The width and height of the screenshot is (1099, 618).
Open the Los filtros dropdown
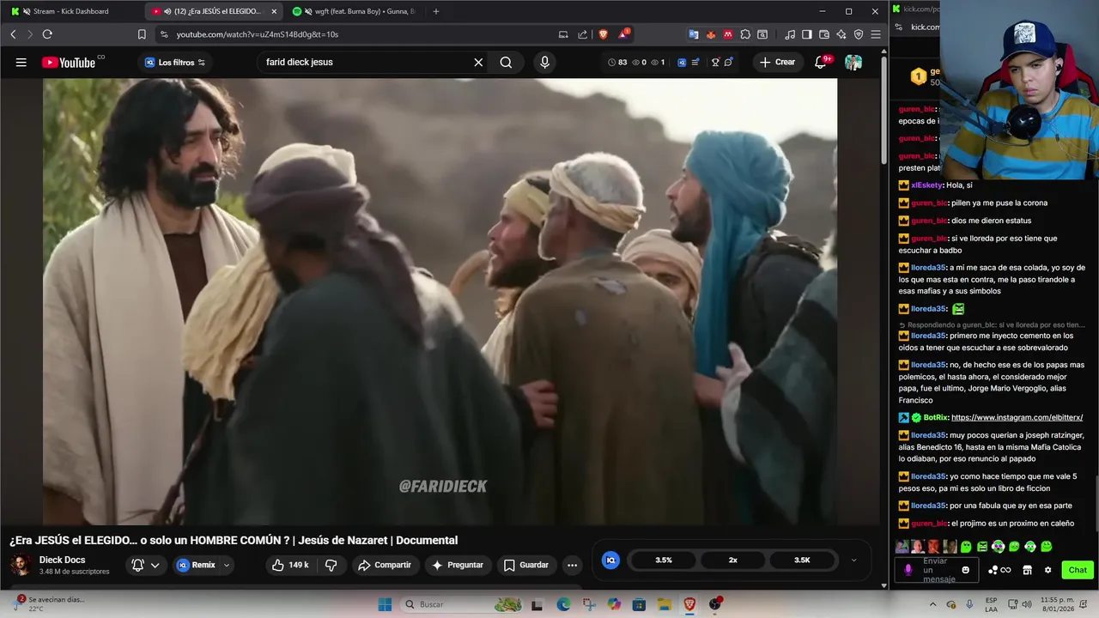(174, 62)
